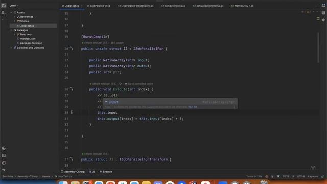Click Burst compiled code lens above Execute
Image resolution: width=327 pixels, height=184 pixels.
click(139, 84)
